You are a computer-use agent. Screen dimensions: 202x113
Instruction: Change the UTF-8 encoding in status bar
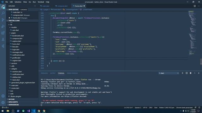[x=145, y=107]
